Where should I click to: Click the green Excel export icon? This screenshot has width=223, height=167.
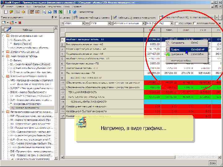[61, 12]
